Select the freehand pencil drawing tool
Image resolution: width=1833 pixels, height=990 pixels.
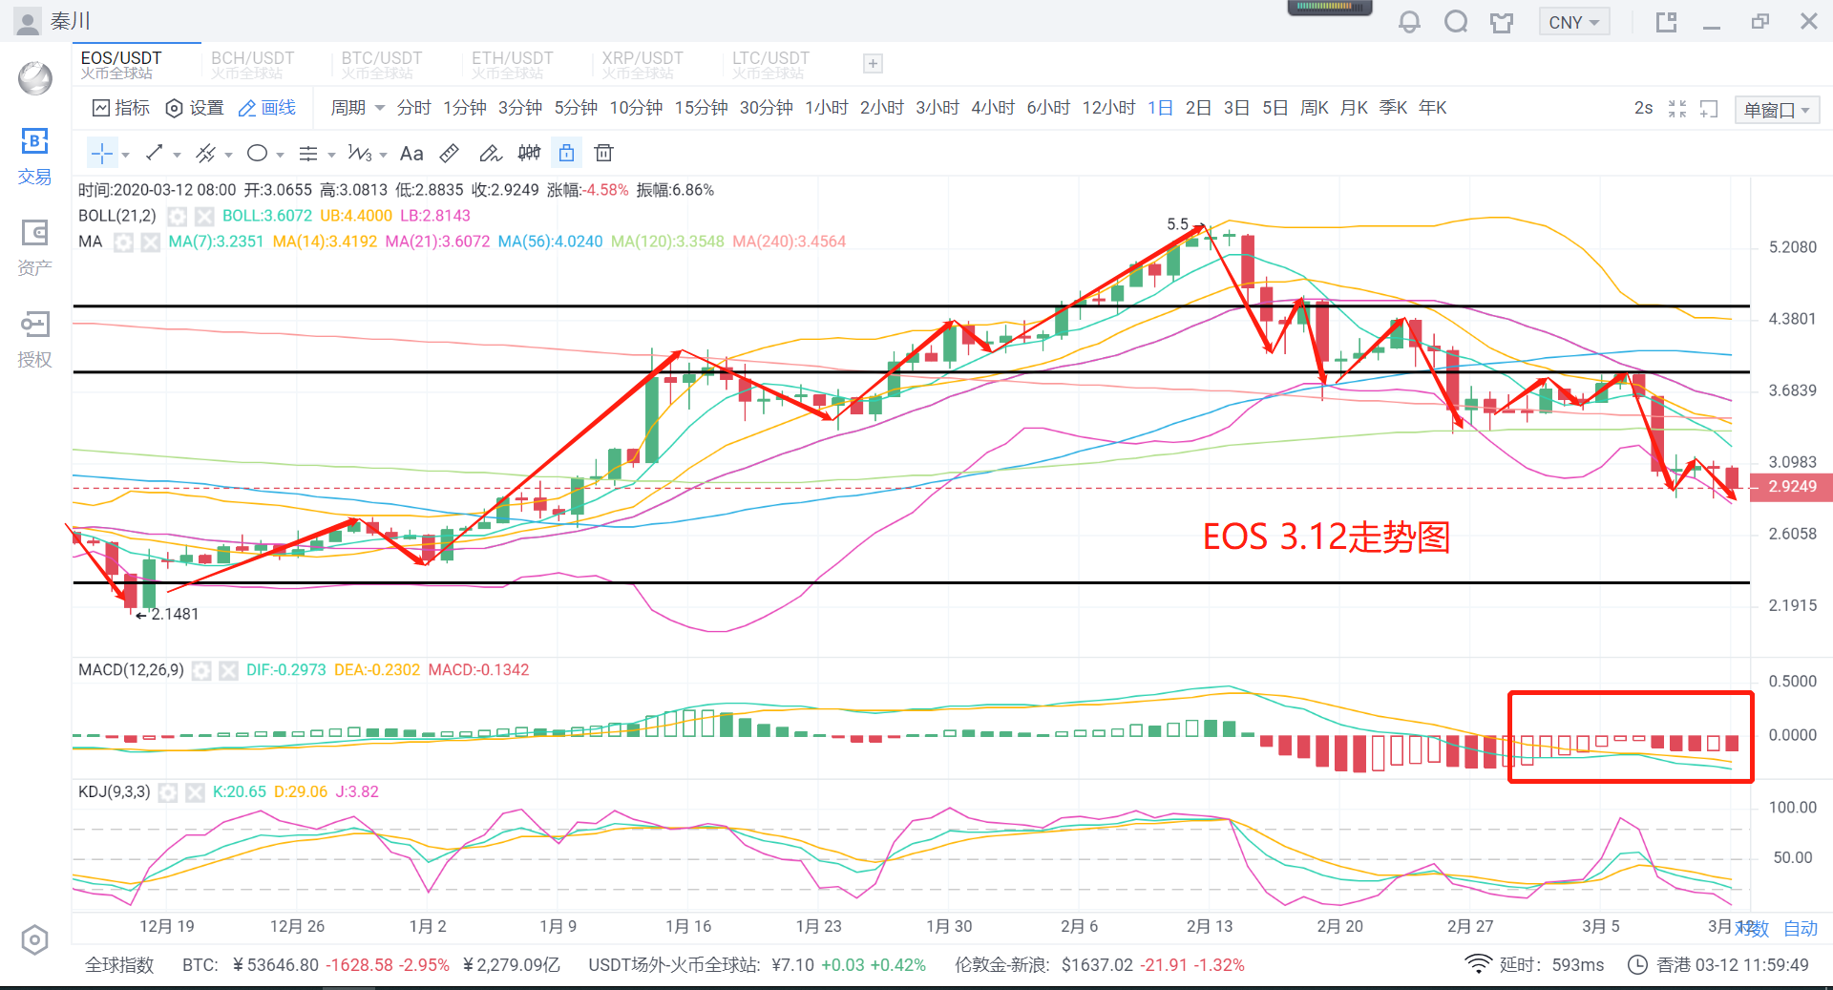[x=490, y=153]
